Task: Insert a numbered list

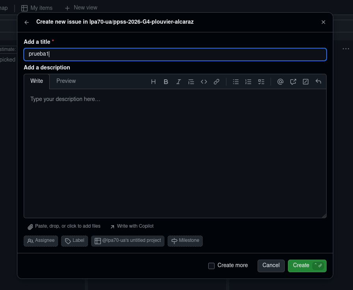Action: [248, 82]
